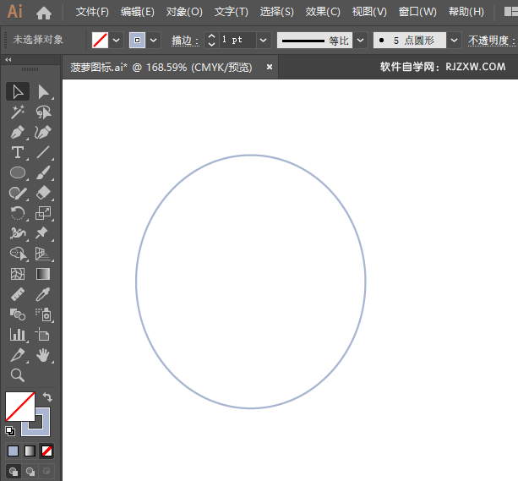Switch paint mode to Gradient
This screenshot has width=518, height=481.
tap(30, 451)
